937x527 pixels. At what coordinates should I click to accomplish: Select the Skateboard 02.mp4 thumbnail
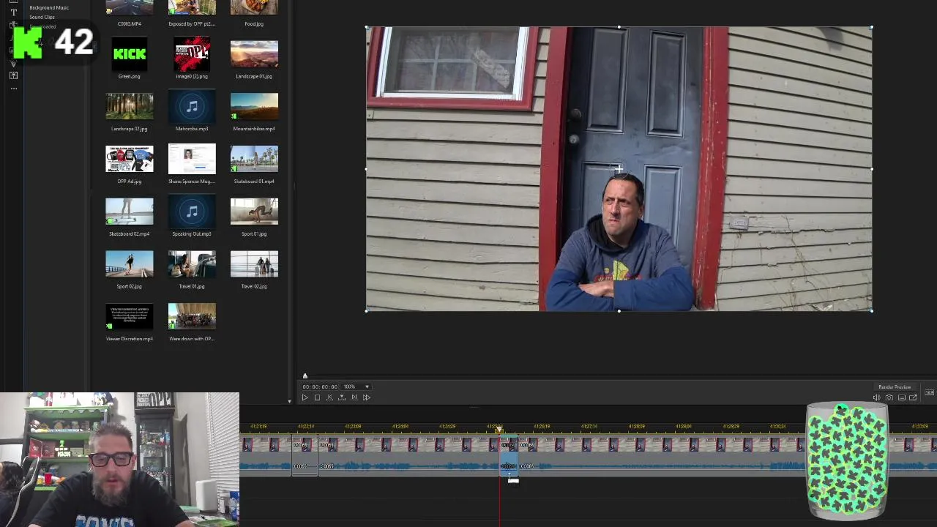pyautogui.click(x=130, y=212)
